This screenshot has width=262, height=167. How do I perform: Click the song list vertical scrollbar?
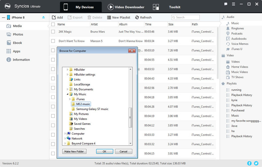[x=218, y=53]
